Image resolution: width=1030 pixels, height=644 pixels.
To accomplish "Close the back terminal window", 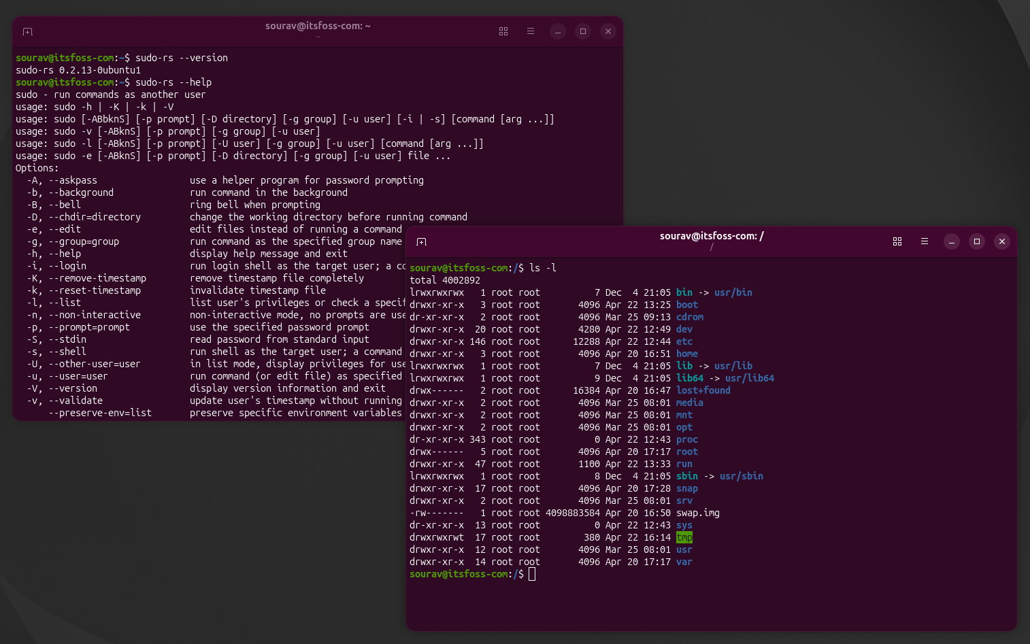I will coord(608,31).
